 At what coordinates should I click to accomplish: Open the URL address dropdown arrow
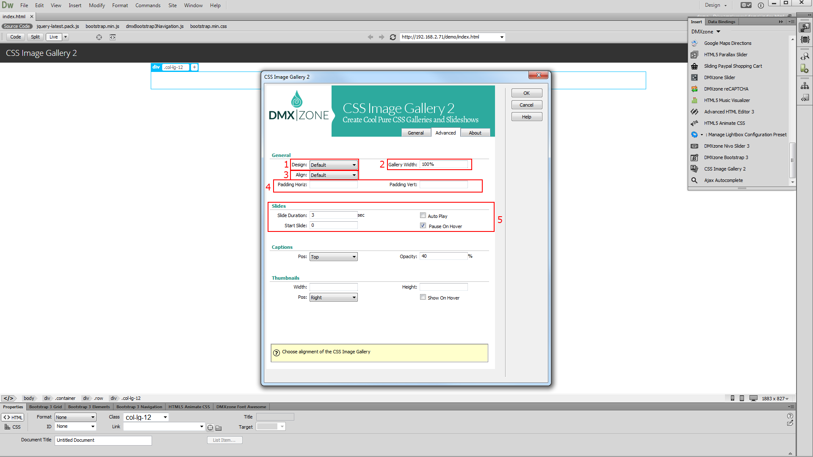point(502,37)
